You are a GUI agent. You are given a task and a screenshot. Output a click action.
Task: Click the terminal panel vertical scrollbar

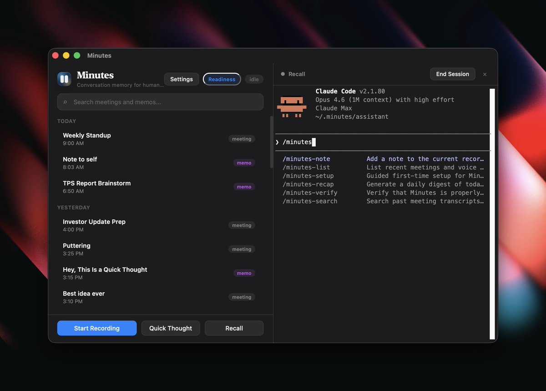(492, 214)
